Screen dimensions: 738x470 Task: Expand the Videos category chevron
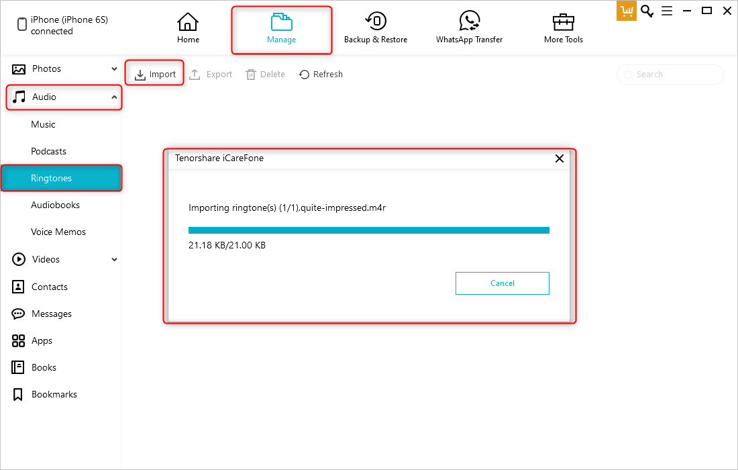click(114, 260)
